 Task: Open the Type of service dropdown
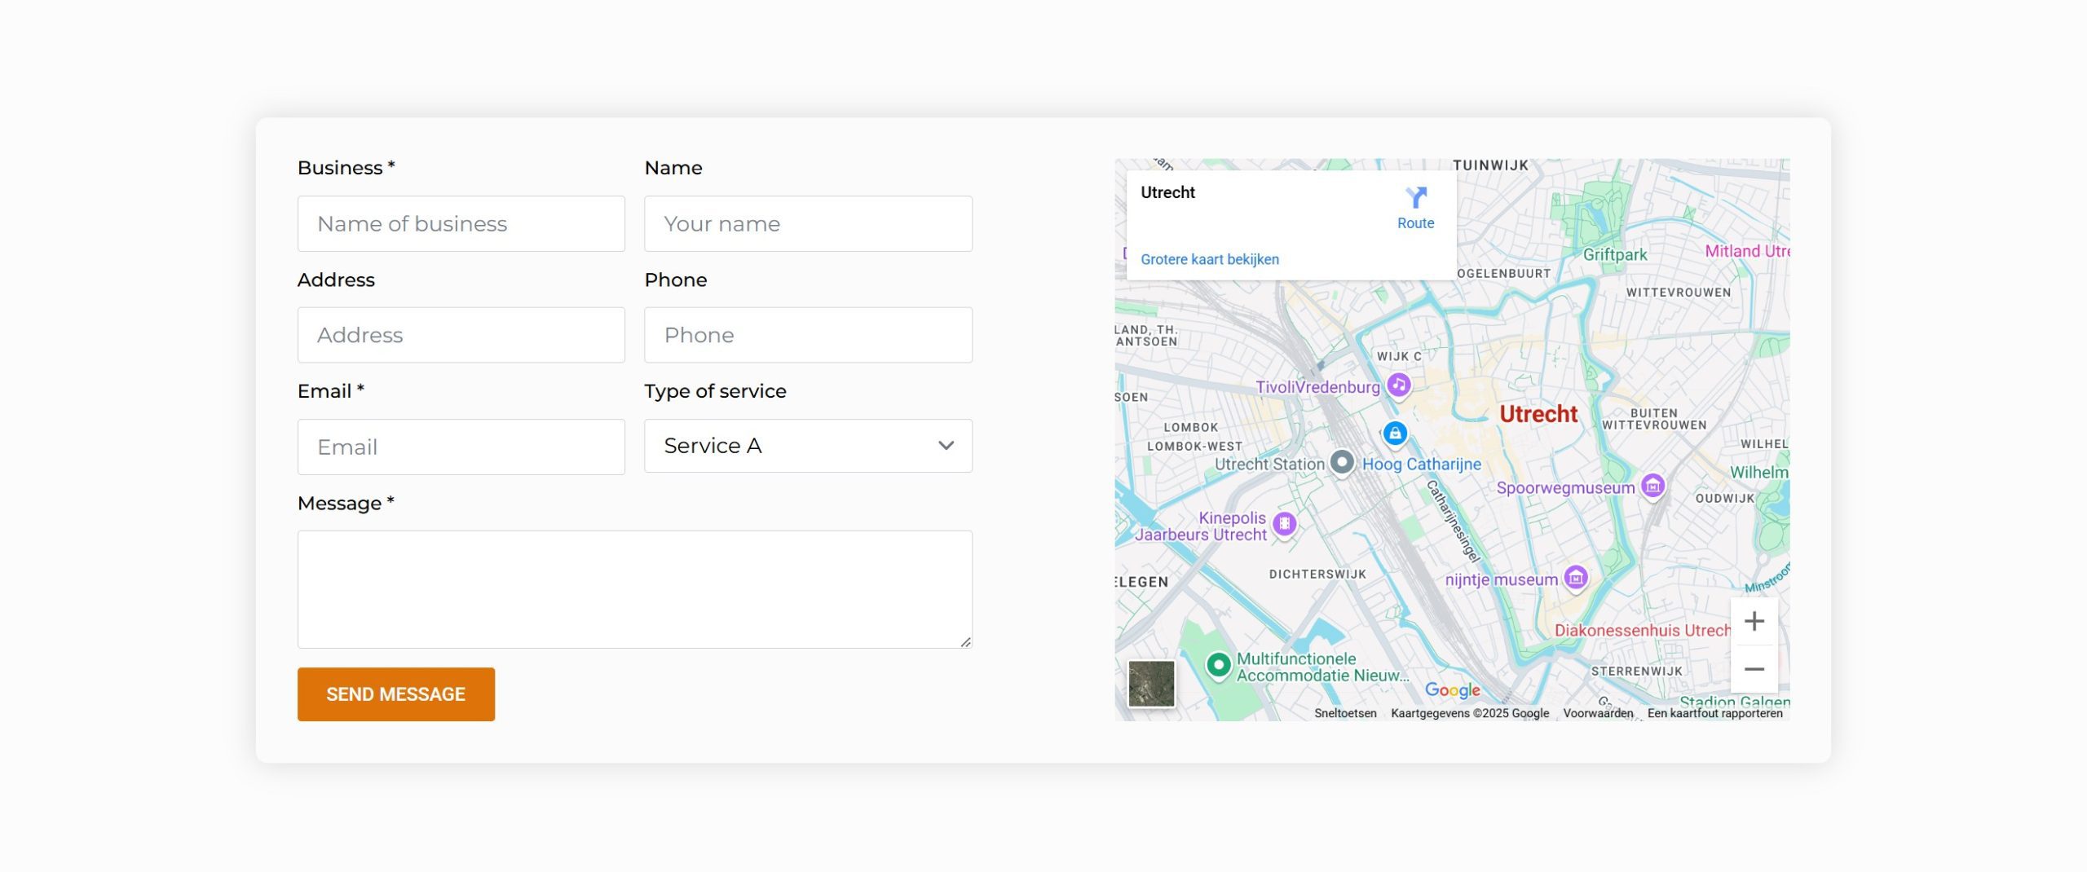(808, 446)
